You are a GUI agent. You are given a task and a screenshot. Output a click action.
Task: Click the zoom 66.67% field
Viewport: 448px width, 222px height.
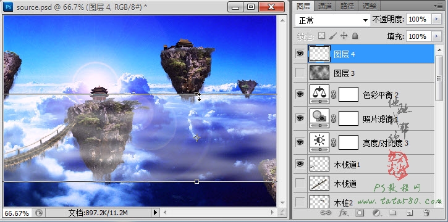point(17,213)
